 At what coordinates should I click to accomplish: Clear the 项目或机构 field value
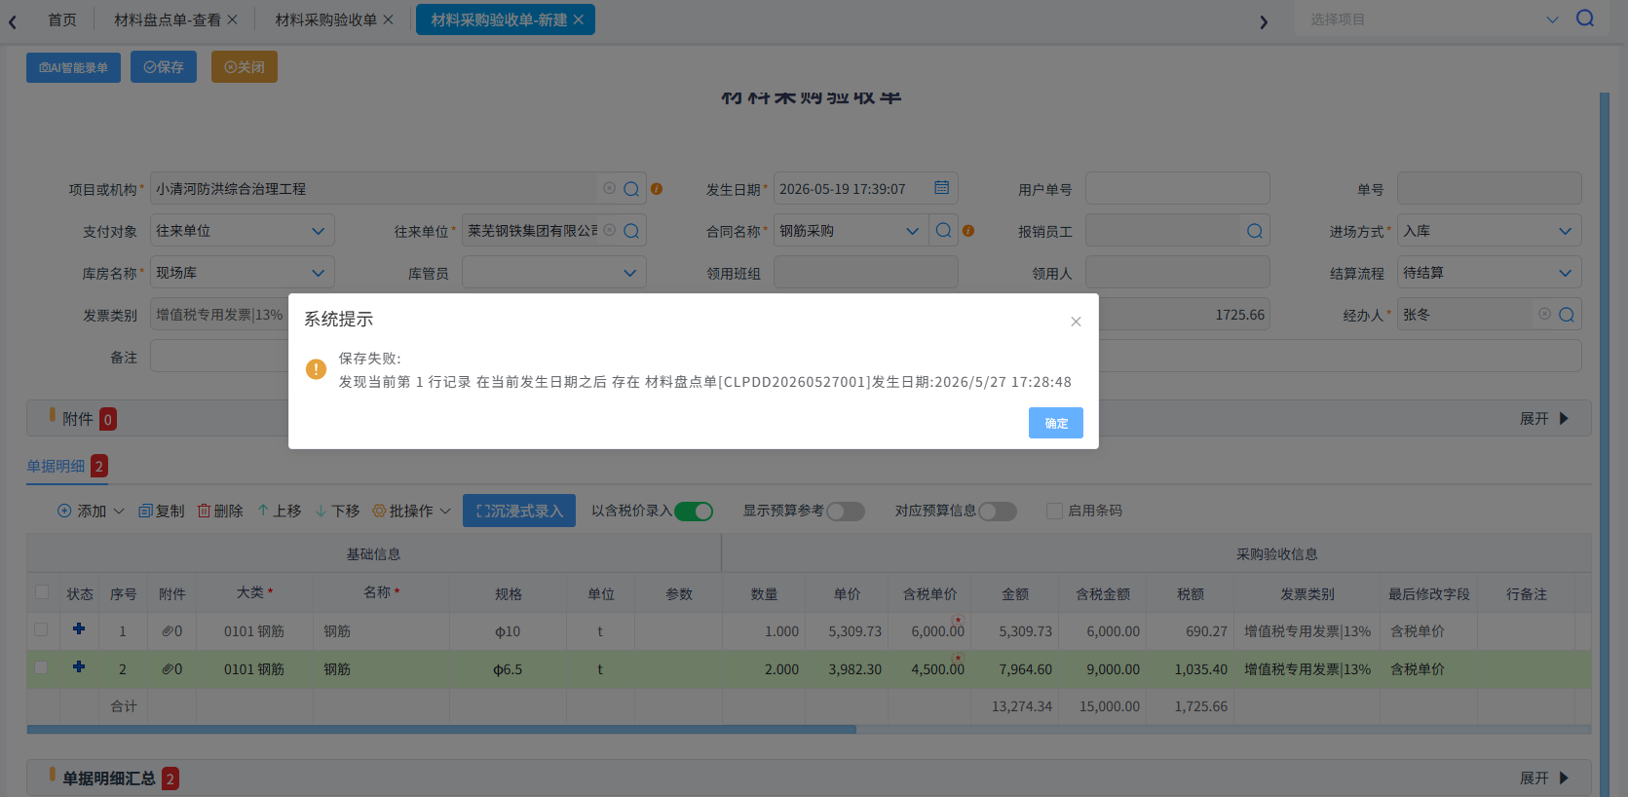[610, 188]
